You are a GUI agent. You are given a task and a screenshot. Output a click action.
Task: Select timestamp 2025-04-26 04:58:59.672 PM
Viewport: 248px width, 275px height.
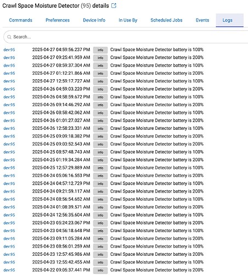[61, 97]
